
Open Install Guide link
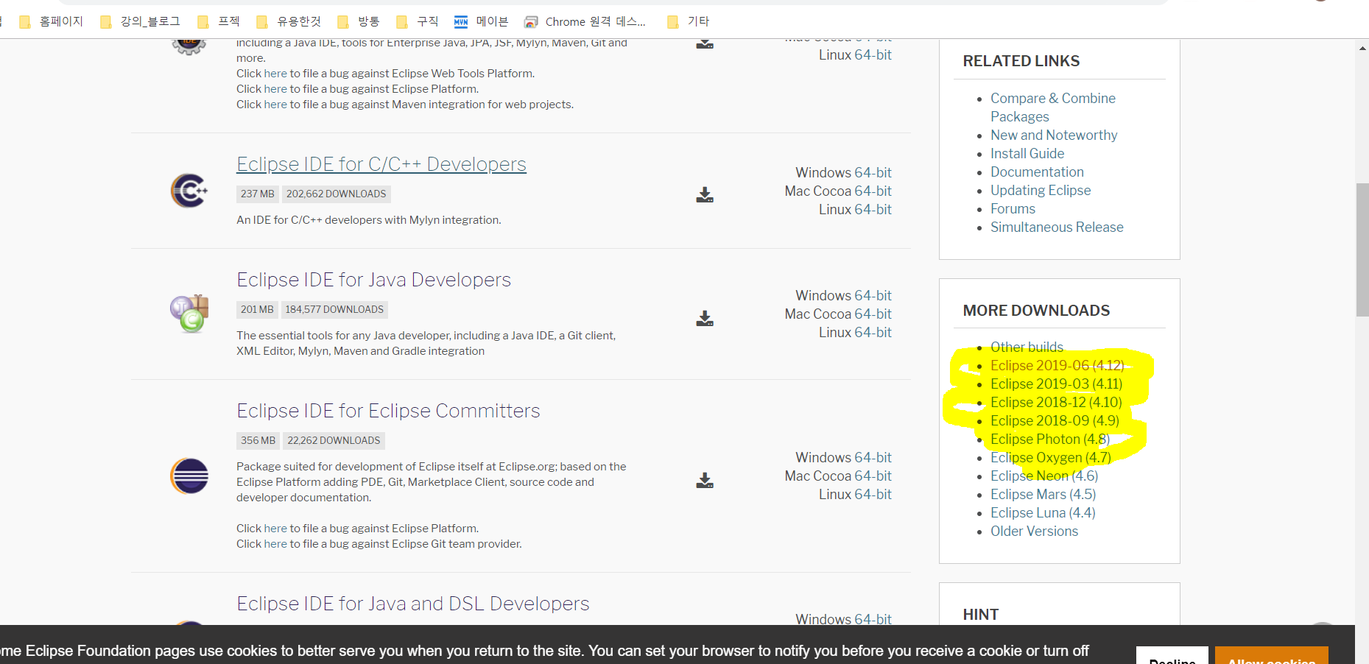(x=1027, y=153)
